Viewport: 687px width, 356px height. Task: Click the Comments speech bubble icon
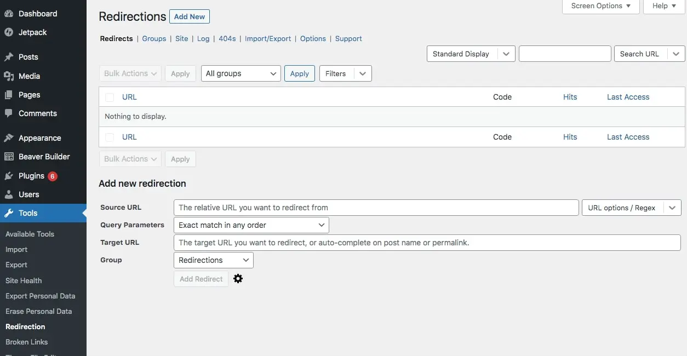coord(9,113)
